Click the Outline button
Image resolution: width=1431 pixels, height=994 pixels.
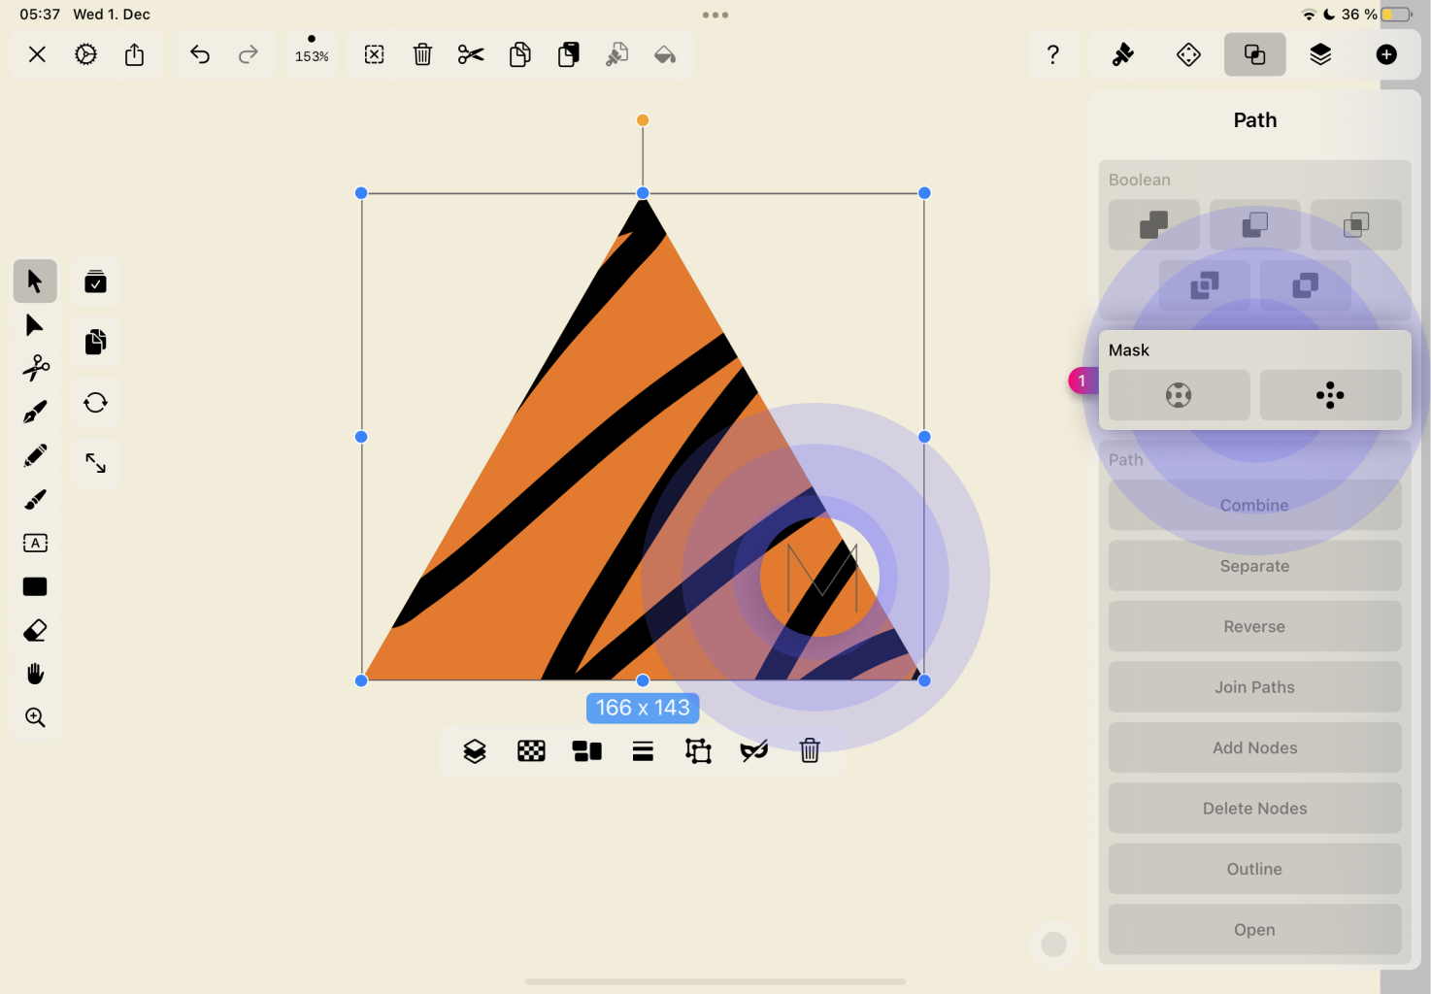coord(1254,869)
